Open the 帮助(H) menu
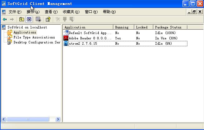 [109, 12]
